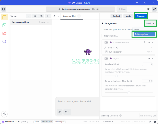
Task: Open Unnamed Chat tab options
Action: tap(79, 16)
